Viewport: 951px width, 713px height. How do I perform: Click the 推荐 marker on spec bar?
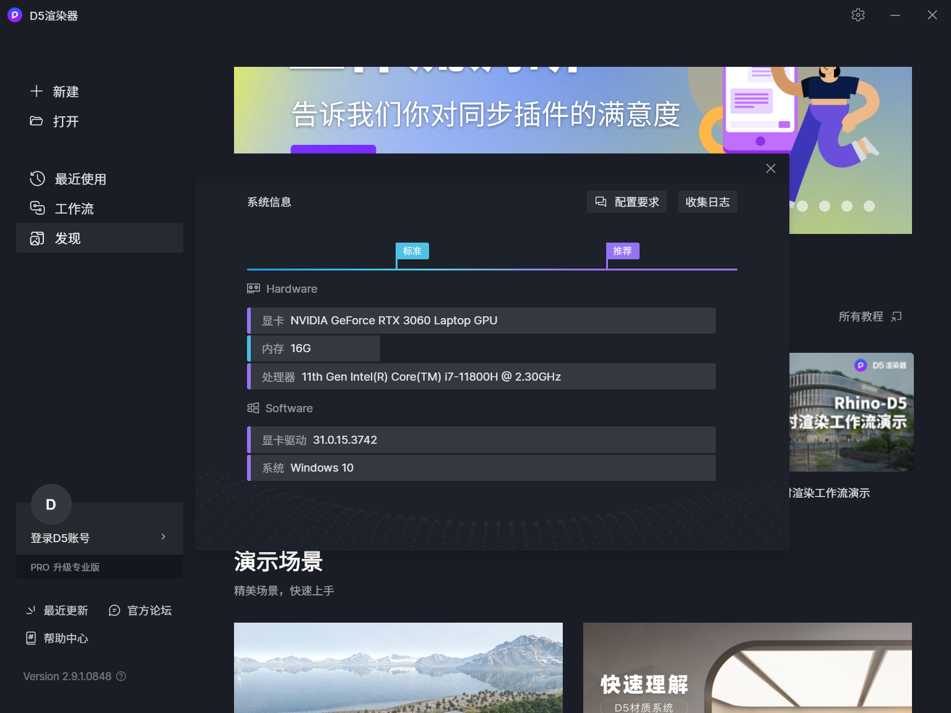tap(622, 251)
